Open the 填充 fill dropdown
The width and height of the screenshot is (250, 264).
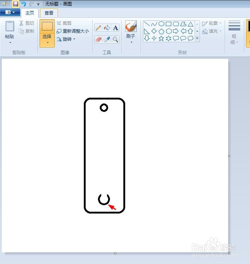click(212, 31)
